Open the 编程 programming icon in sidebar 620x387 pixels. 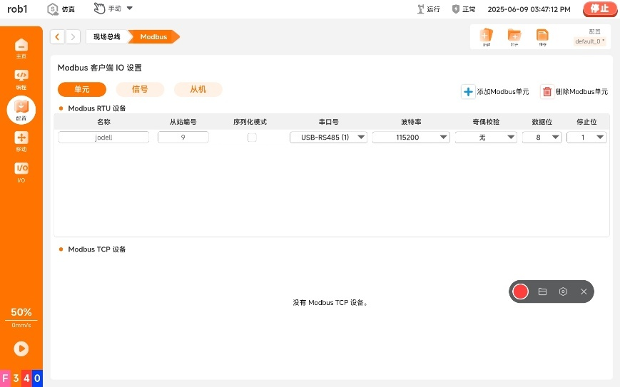[21, 78]
